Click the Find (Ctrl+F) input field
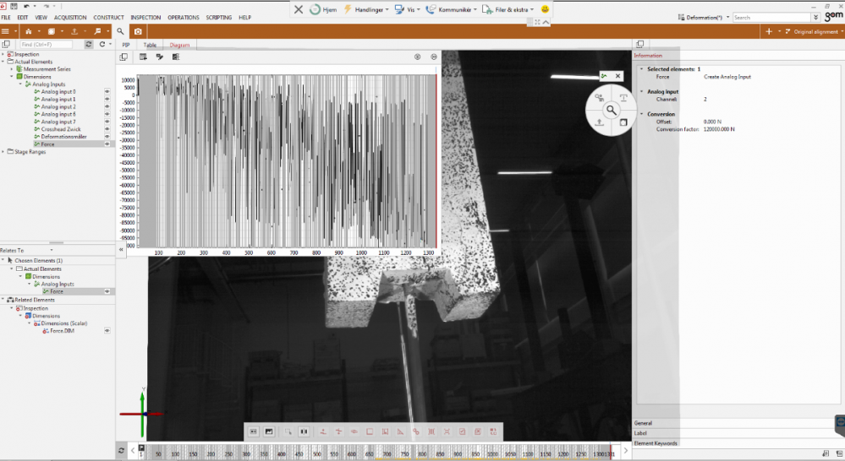Viewport: 845px width, 461px height. tap(47, 44)
